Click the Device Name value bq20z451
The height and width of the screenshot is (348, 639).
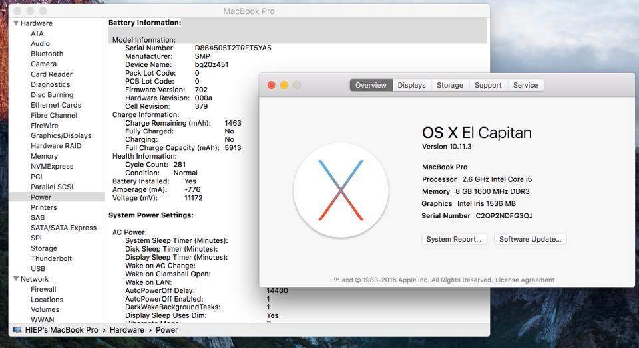[x=212, y=64]
